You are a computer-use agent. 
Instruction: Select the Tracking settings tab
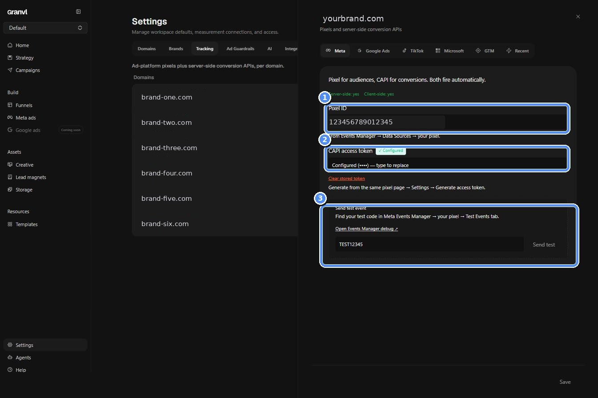205,49
